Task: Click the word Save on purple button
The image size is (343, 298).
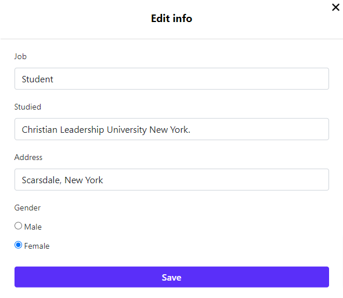Action: point(172,278)
